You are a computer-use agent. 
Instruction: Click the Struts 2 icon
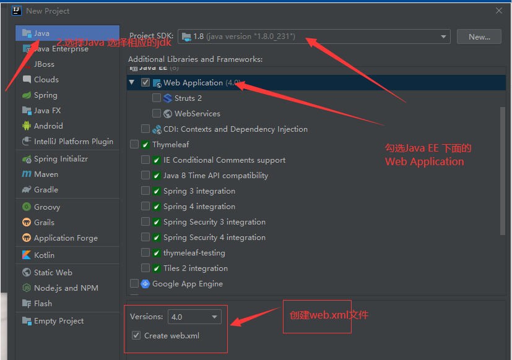coord(168,98)
